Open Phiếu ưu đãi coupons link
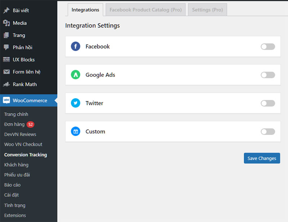This screenshot has height=222, width=288. (17, 175)
